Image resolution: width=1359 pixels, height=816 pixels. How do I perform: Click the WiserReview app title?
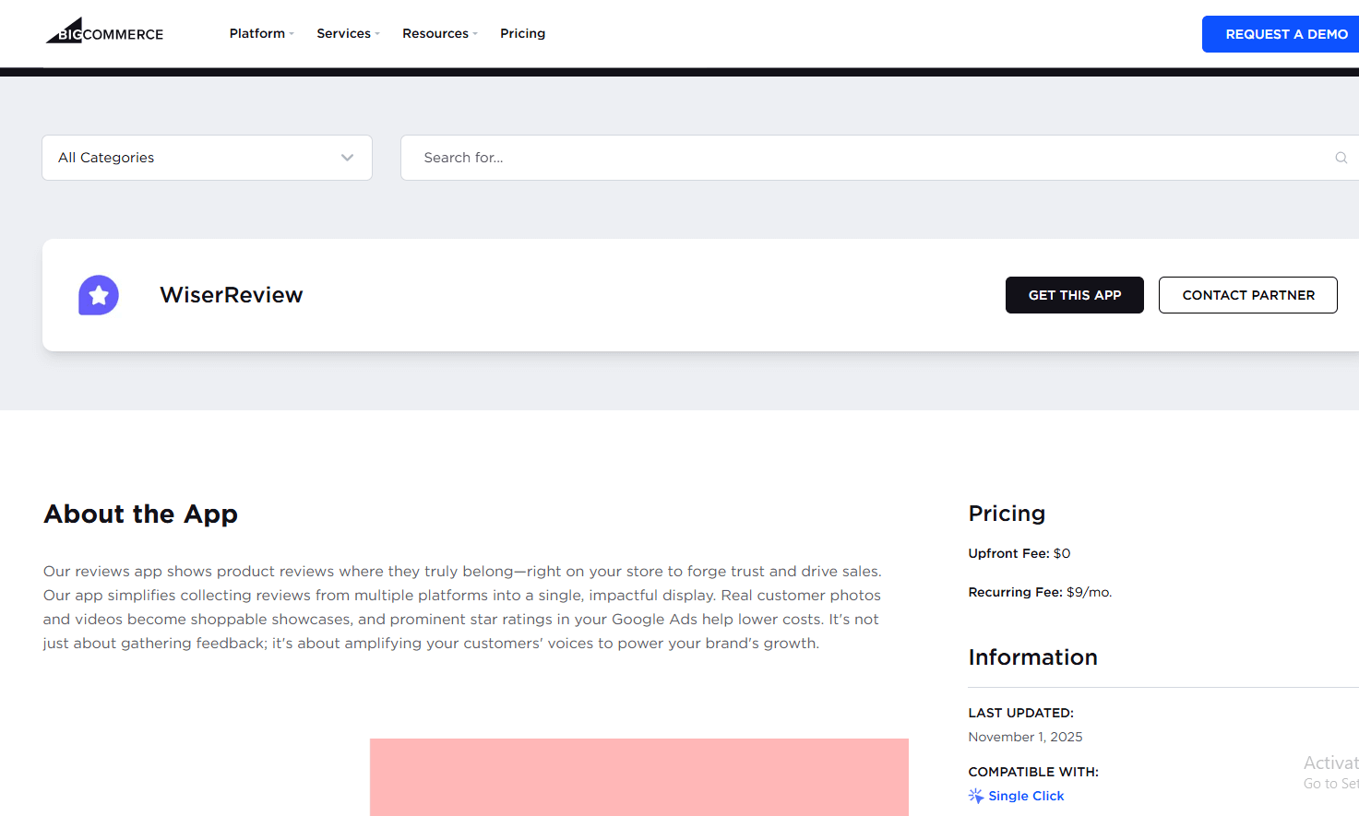pos(231,294)
